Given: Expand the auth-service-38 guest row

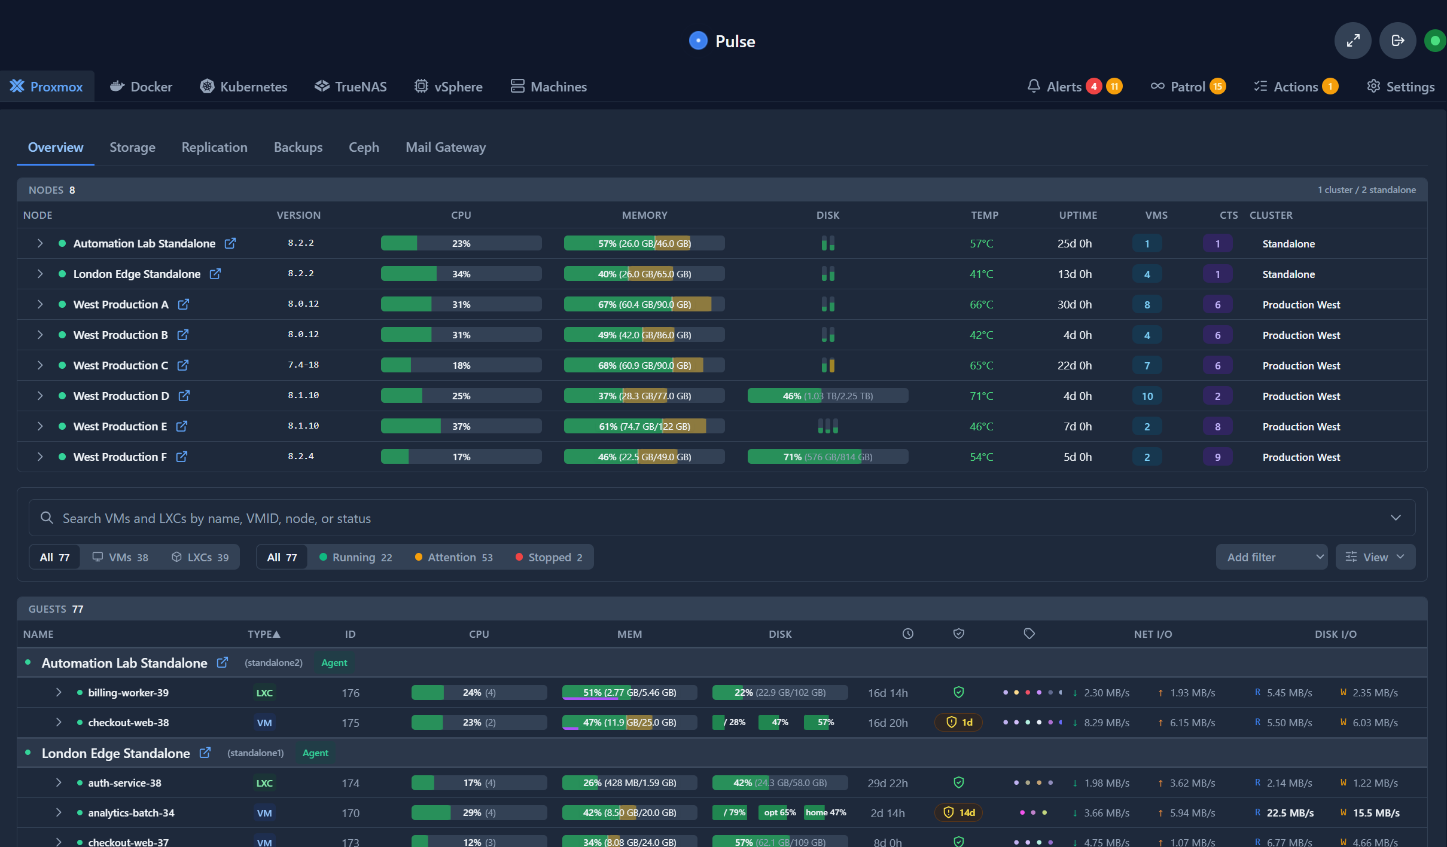Looking at the screenshot, I should (58, 782).
